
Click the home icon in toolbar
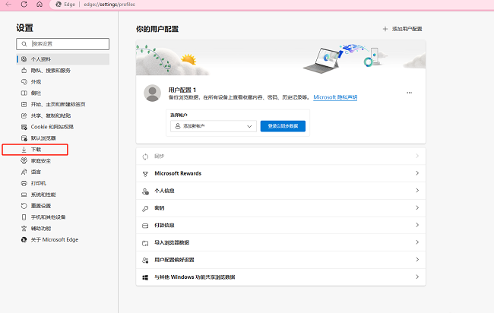click(40, 5)
